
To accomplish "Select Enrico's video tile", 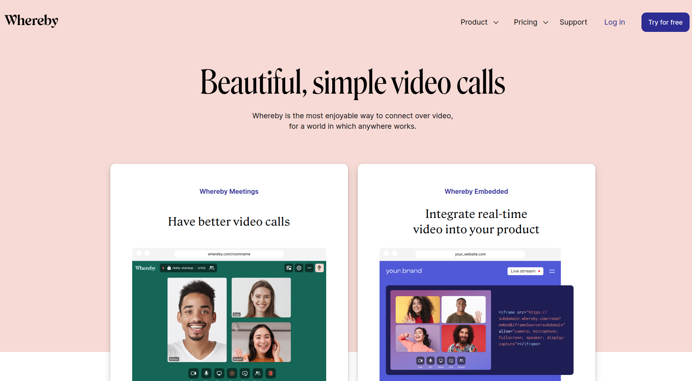I will pyautogui.click(x=197, y=320).
